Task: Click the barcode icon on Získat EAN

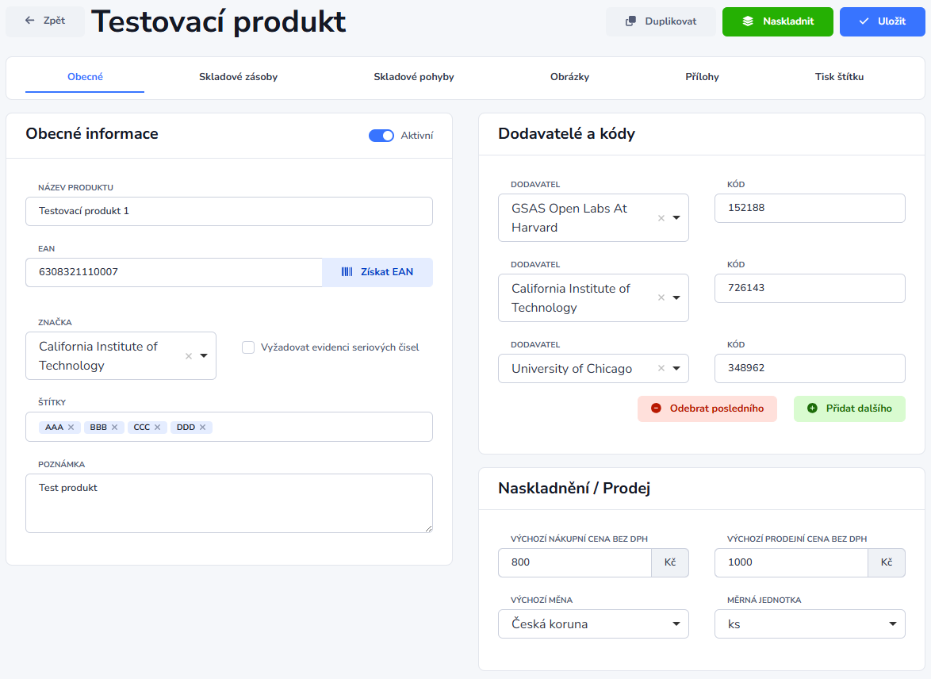Action: (x=347, y=272)
